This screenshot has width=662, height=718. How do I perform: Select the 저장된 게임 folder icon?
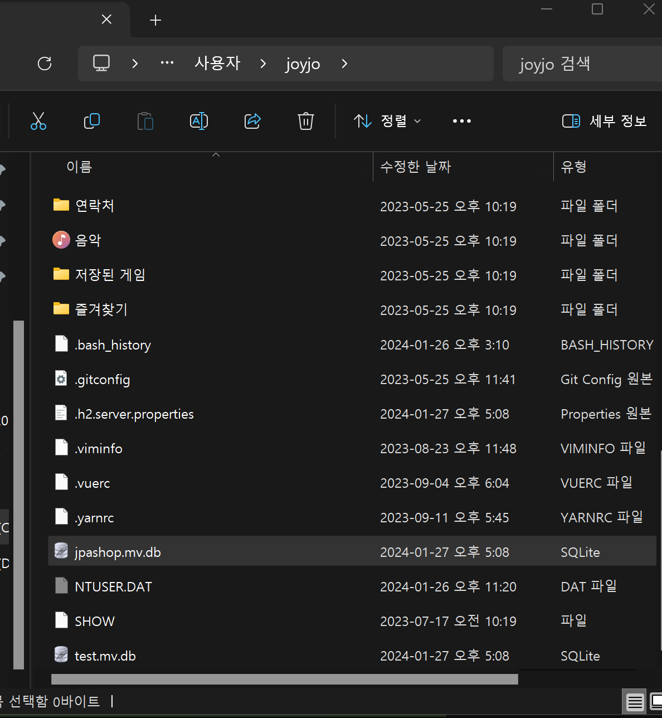tap(61, 274)
